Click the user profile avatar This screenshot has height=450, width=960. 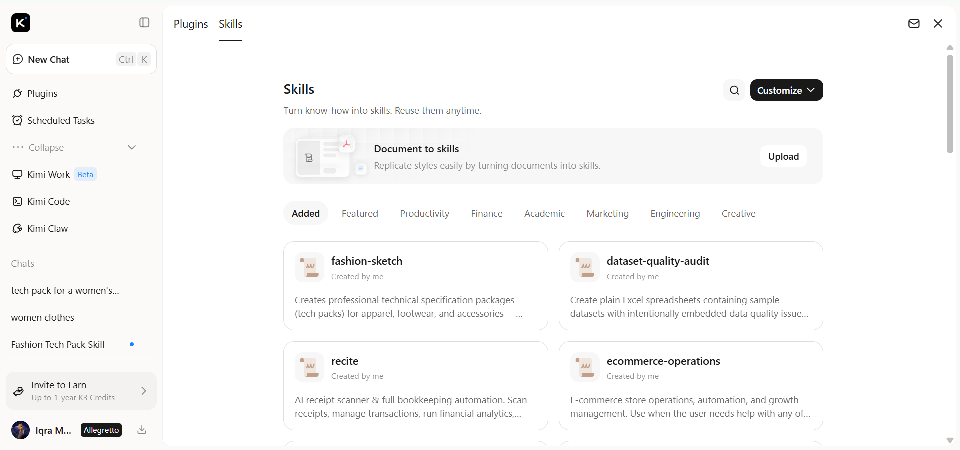20,430
